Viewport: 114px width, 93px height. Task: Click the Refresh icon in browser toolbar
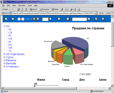[22, 9]
